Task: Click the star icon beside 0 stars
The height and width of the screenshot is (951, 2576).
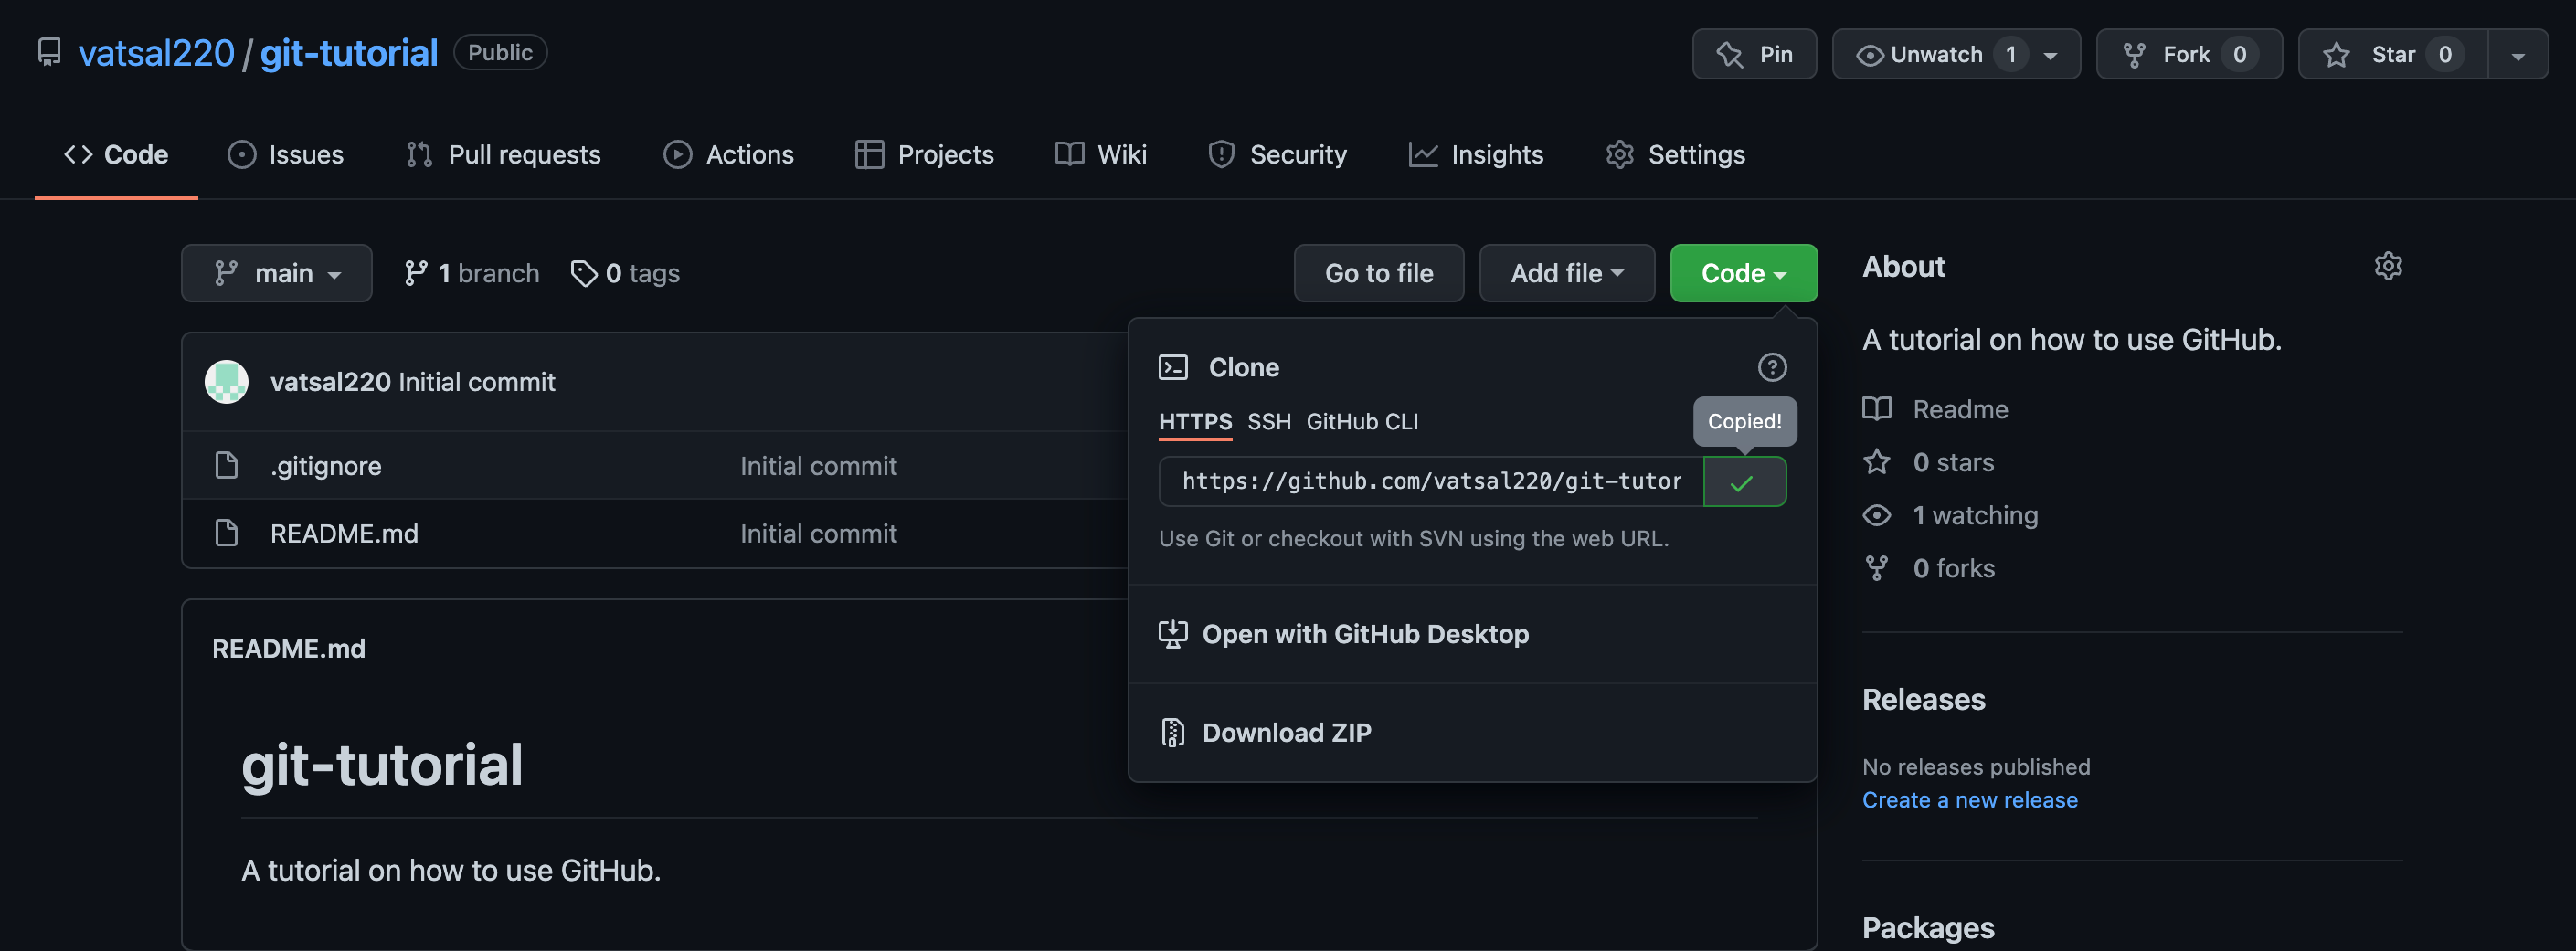Action: [1877, 462]
